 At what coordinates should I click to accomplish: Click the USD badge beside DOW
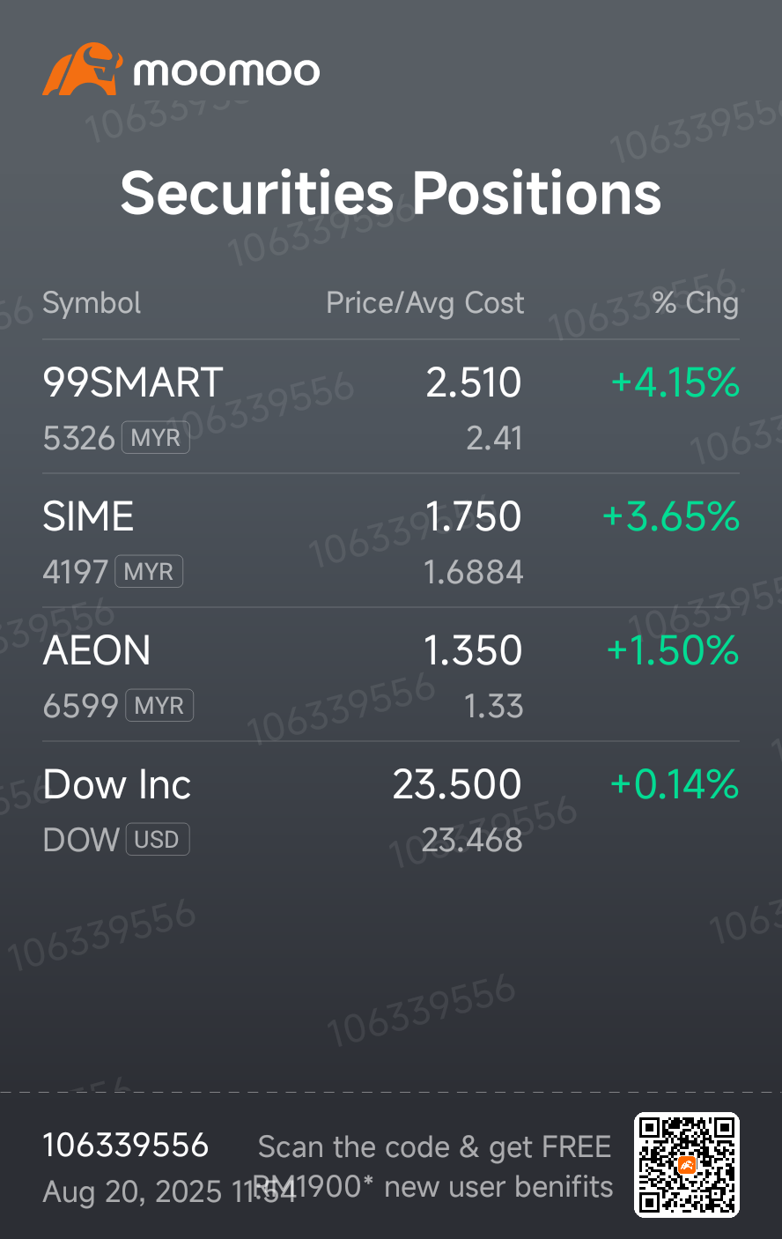click(157, 839)
